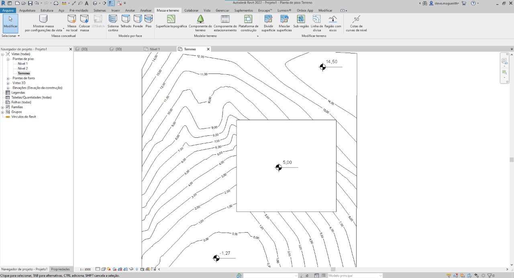Close the Terreno view tab
Viewport: 514px width, 278px height.
[208, 49]
